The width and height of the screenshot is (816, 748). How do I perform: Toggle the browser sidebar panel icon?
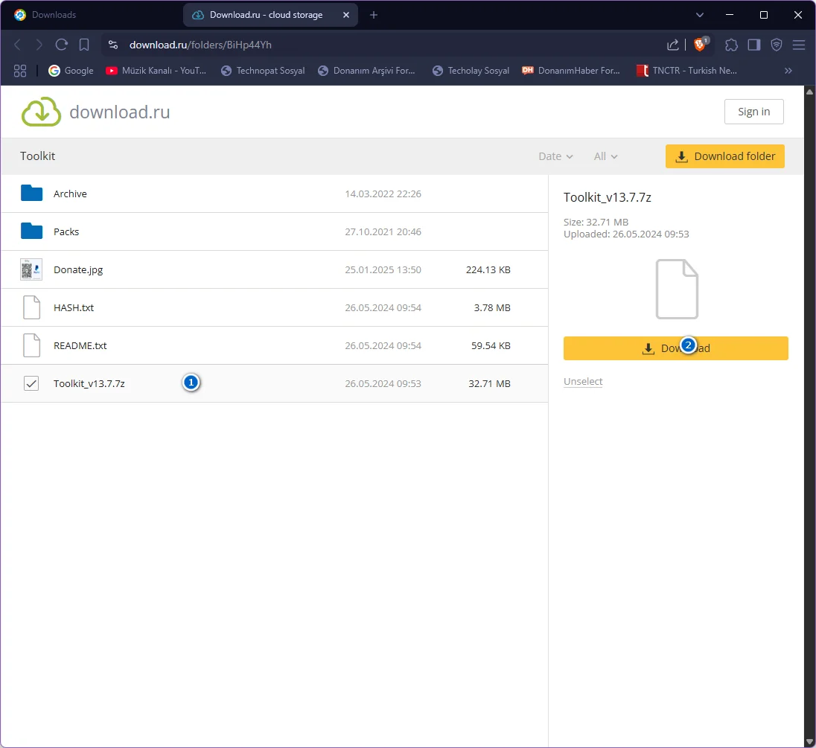[x=754, y=45]
